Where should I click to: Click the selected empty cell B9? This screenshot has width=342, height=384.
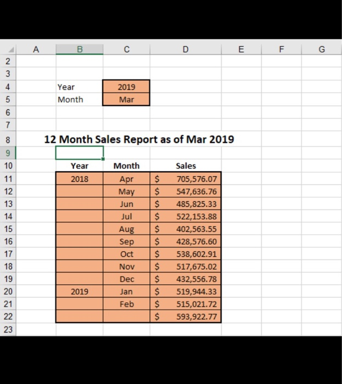coord(80,153)
